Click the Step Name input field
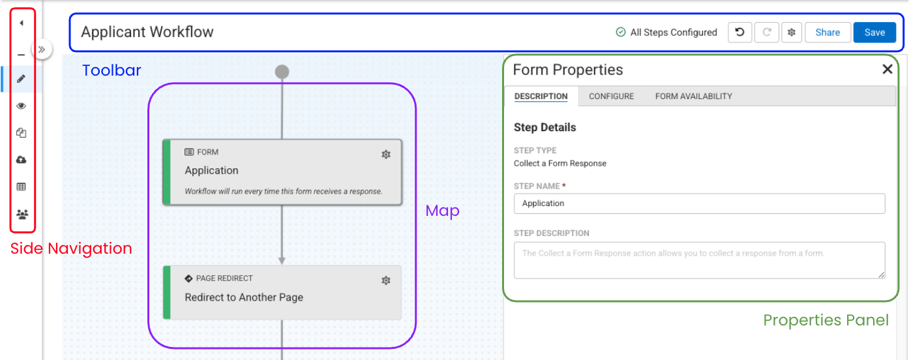Viewport: 909px width, 360px height. 699,203
